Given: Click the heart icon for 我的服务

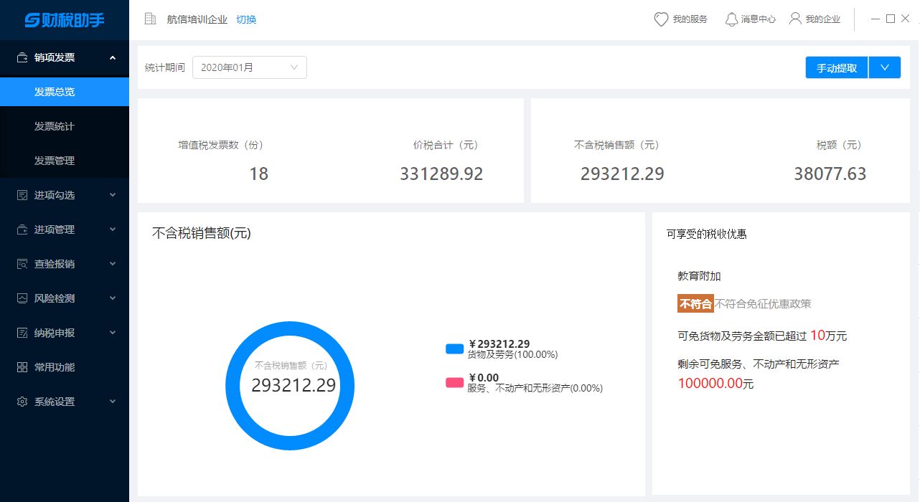Looking at the screenshot, I should pos(661,19).
